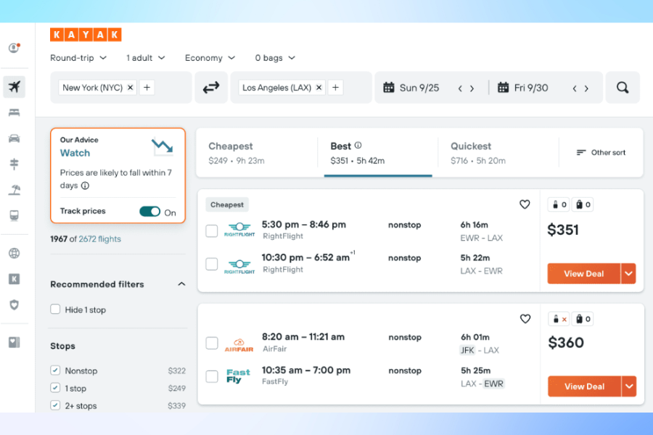Click the 2672 flights link
Viewport: 653px width, 435px height.
click(100, 239)
